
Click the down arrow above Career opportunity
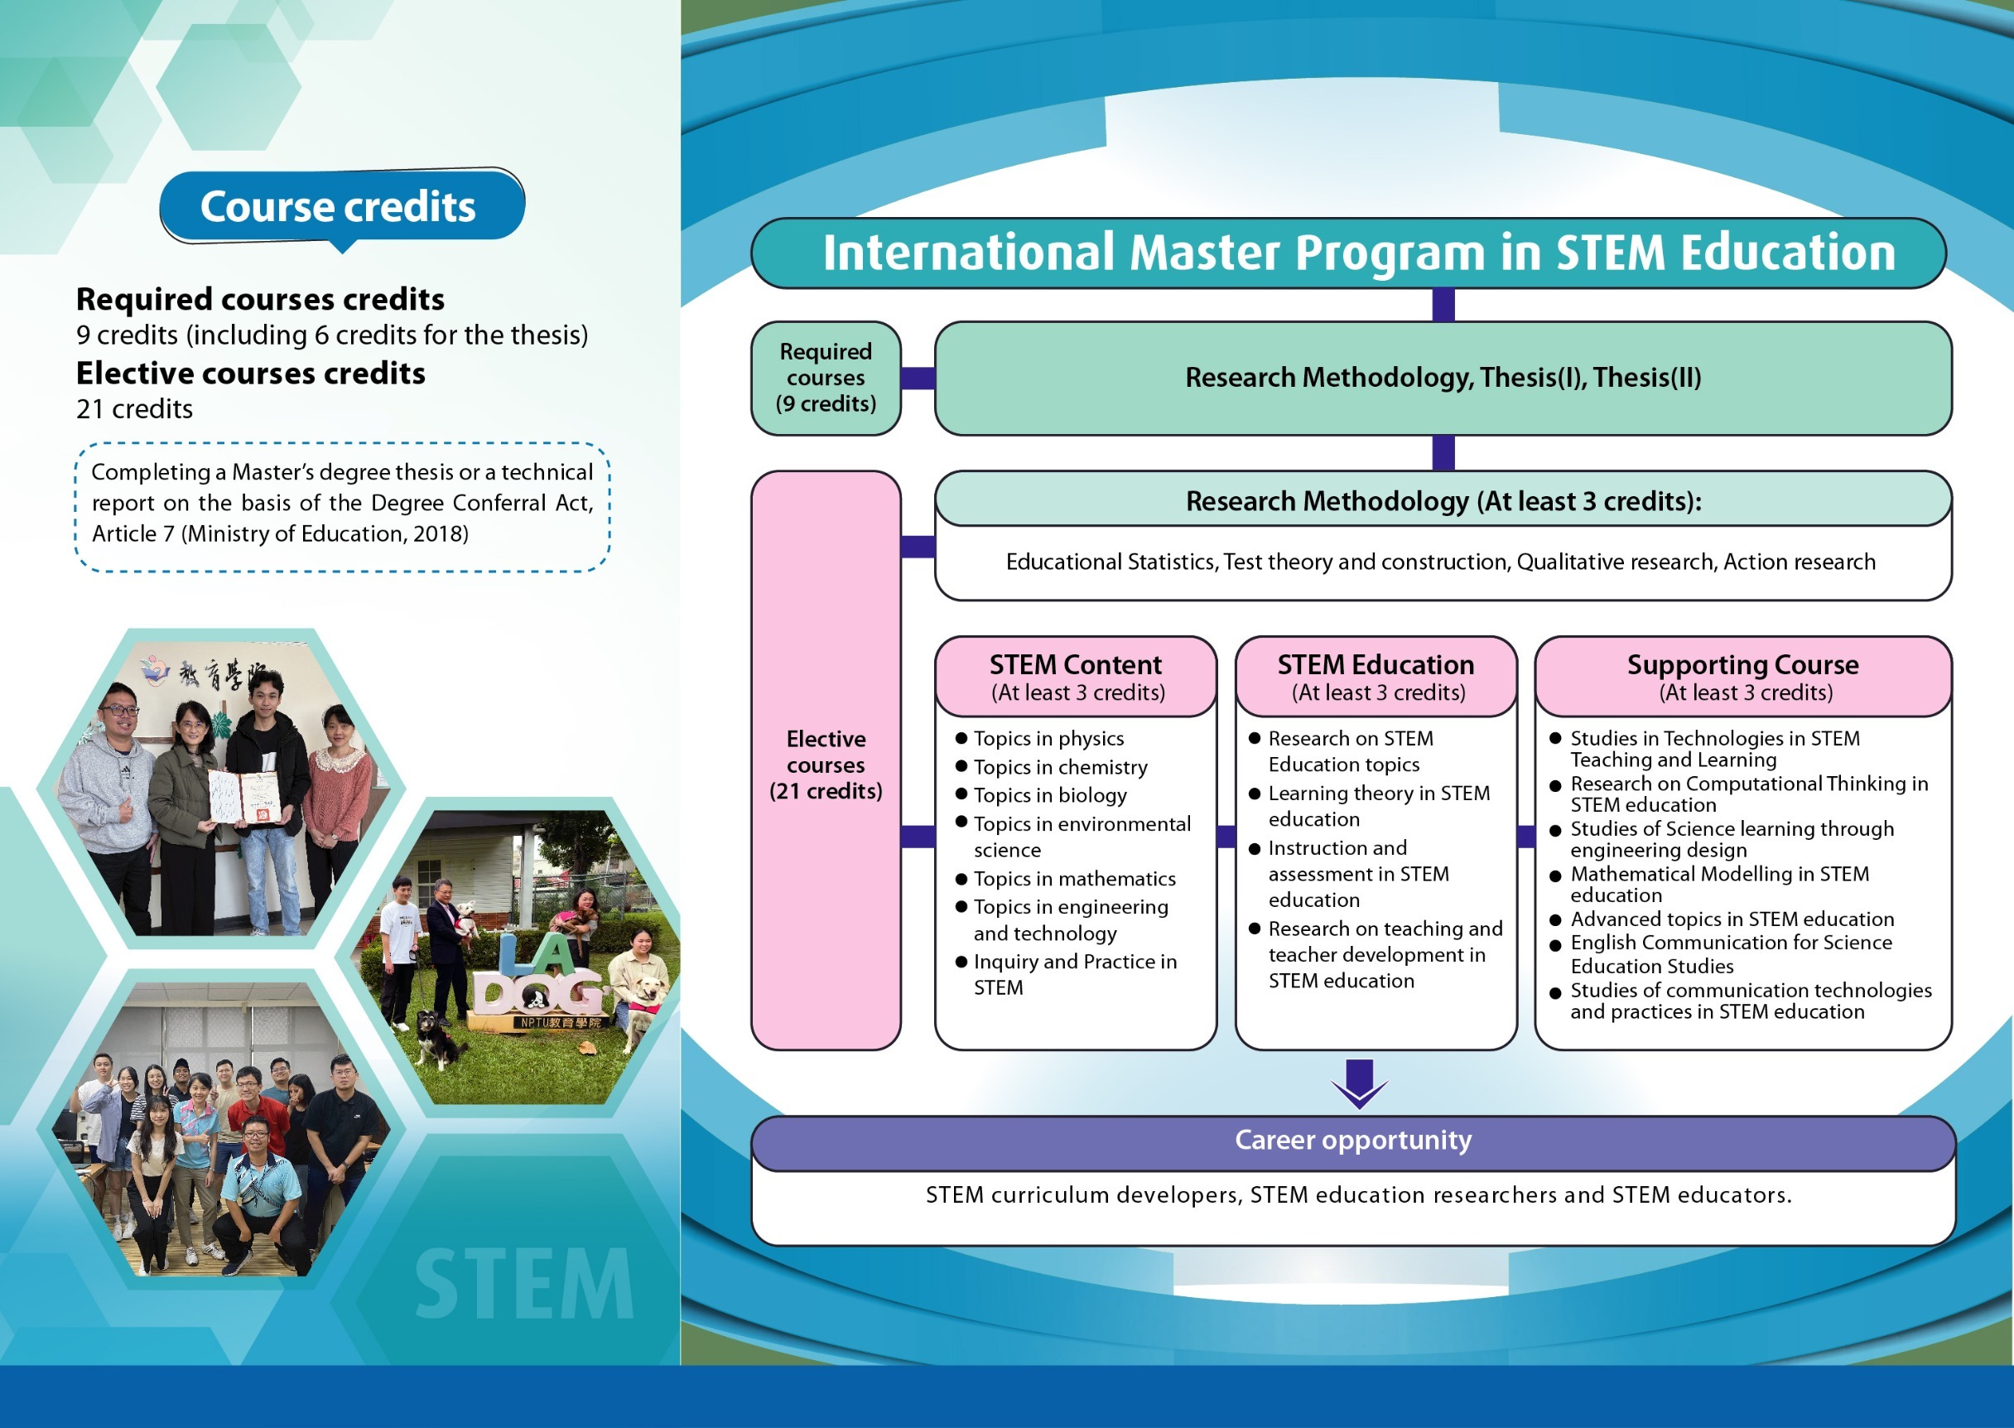tap(1358, 1083)
